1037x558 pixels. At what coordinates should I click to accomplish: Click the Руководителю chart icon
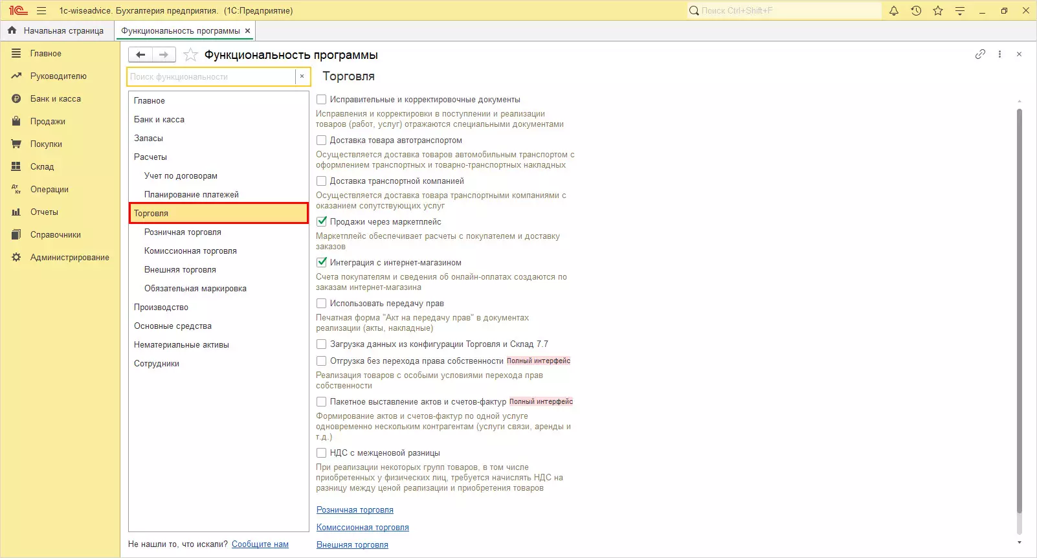coord(16,76)
